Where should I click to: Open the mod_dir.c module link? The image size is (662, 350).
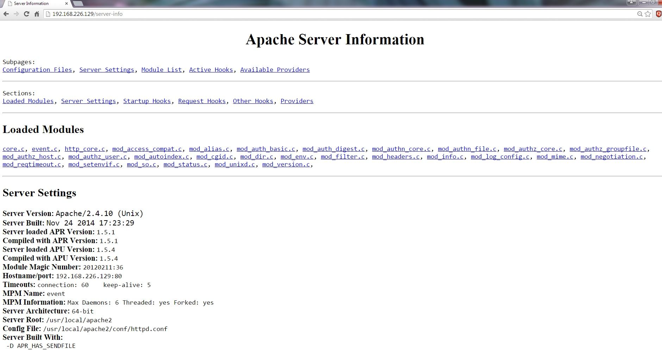coord(257,157)
